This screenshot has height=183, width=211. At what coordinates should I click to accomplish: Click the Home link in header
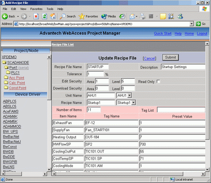point(189,34)
